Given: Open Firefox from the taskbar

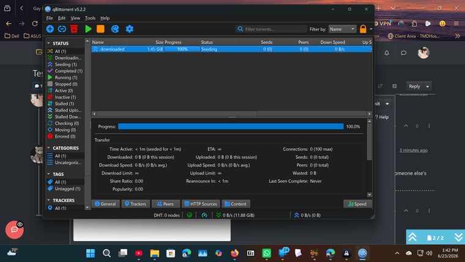Looking at the screenshot, I should click(x=234, y=253).
